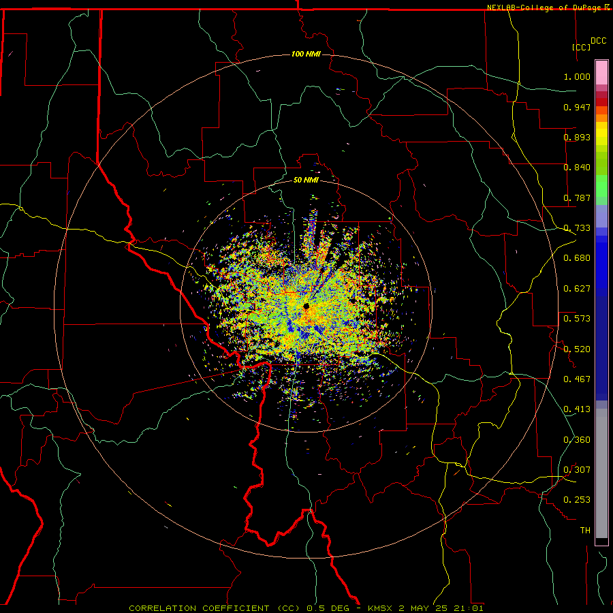
Task: Click the 100 NMI range ring label
Action: tap(306, 54)
